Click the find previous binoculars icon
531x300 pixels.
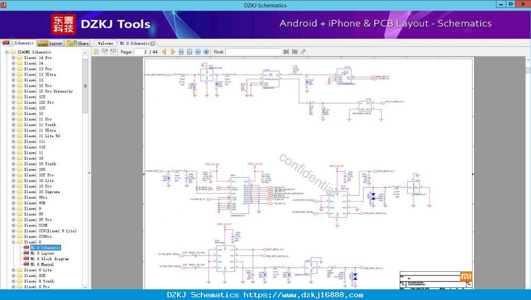click(x=286, y=52)
